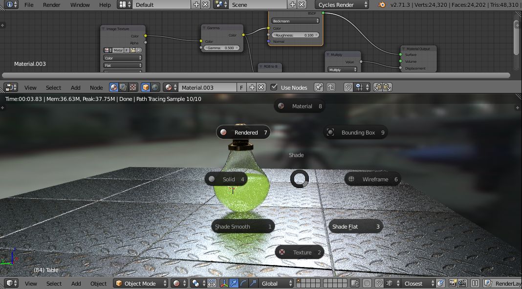This screenshot has height=289, width=522.
Task: Enable the translate manipulator arrow
Action: pyautogui.click(x=234, y=283)
